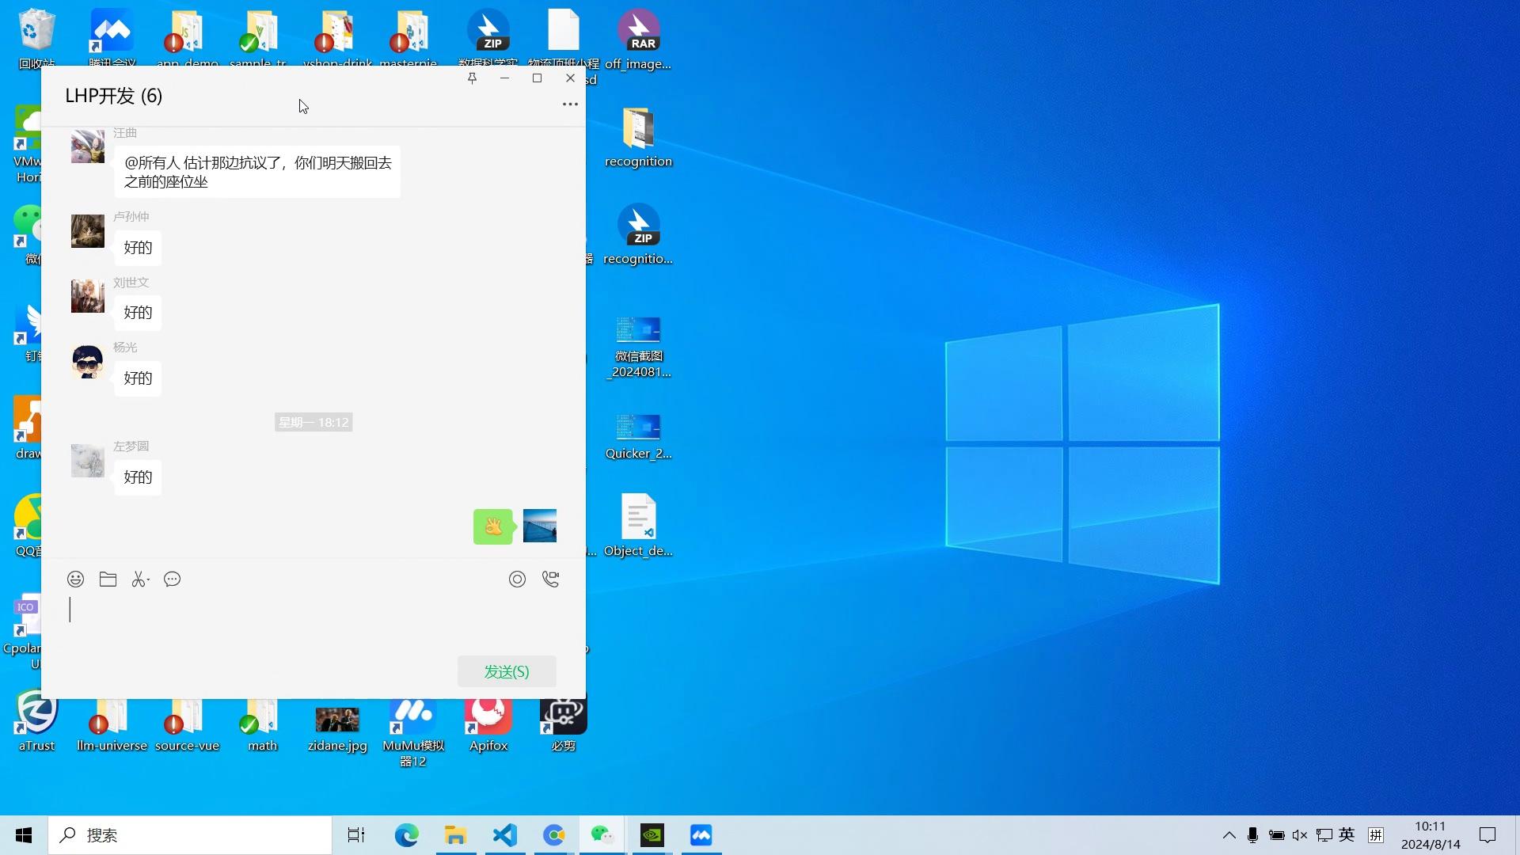Open chat info three-dots menu
Screen dimensions: 1520x855
tap(570, 104)
